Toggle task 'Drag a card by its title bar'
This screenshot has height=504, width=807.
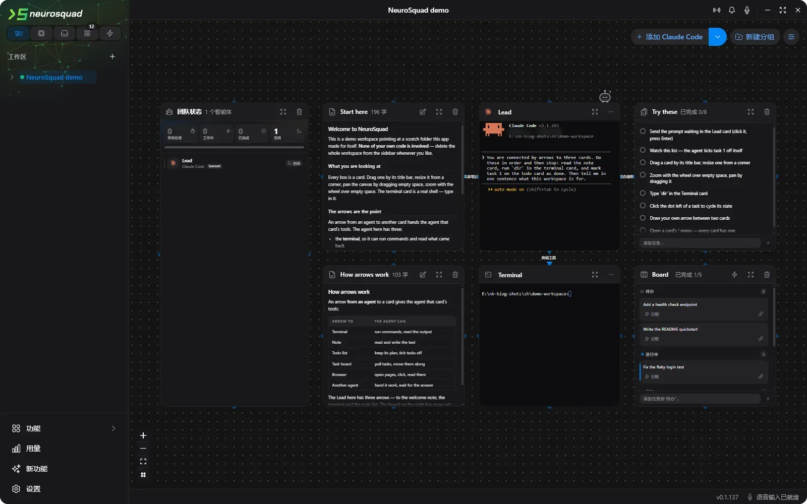coord(643,162)
